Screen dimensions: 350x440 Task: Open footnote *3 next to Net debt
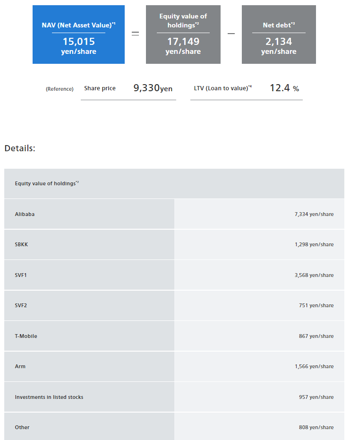click(x=293, y=24)
